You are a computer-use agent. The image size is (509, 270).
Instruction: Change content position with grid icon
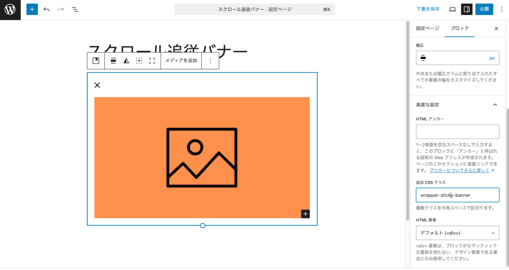[x=139, y=61]
